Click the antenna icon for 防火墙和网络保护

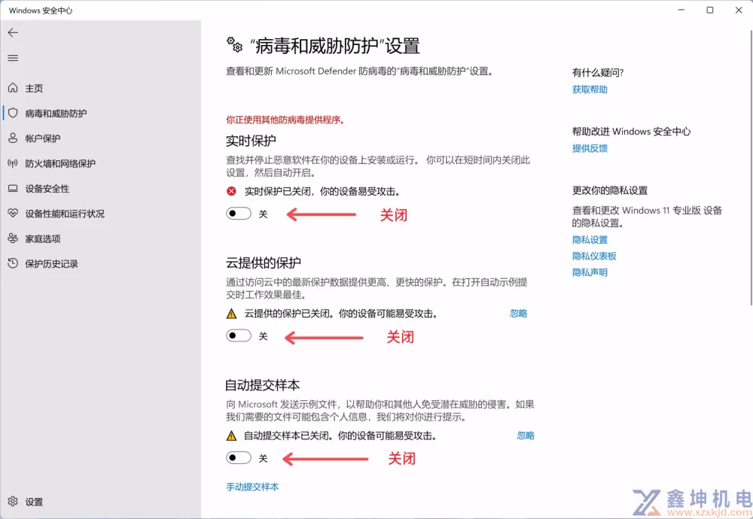pyautogui.click(x=13, y=163)
